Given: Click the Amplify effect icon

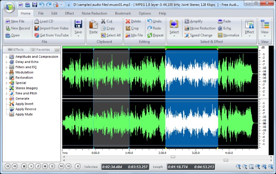Looking at the screenshot, I should click(187, 21).
